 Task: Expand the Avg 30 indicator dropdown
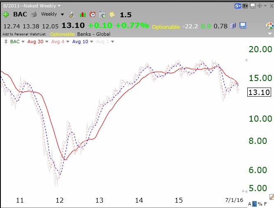click(47, 42)
